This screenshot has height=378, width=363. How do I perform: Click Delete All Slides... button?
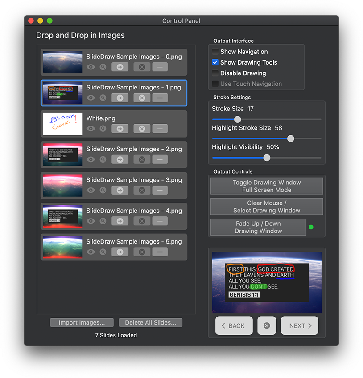[150, 322]
